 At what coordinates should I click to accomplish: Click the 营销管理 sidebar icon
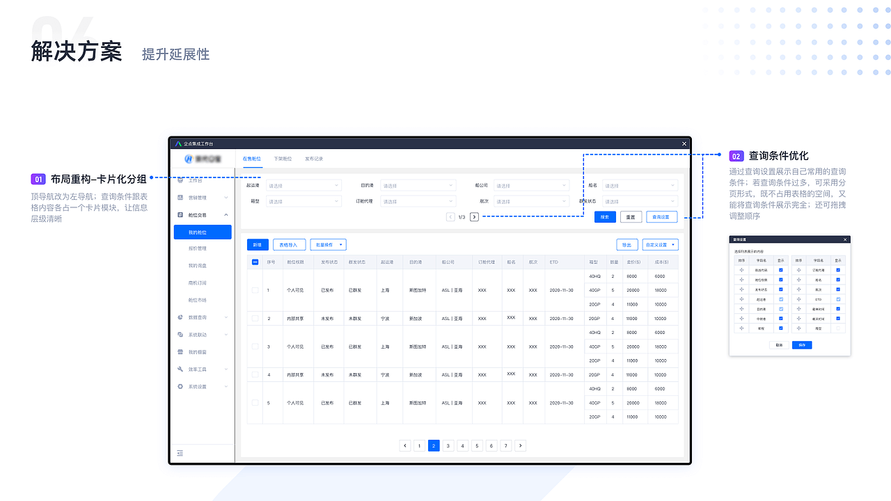(x=180, y=198)
